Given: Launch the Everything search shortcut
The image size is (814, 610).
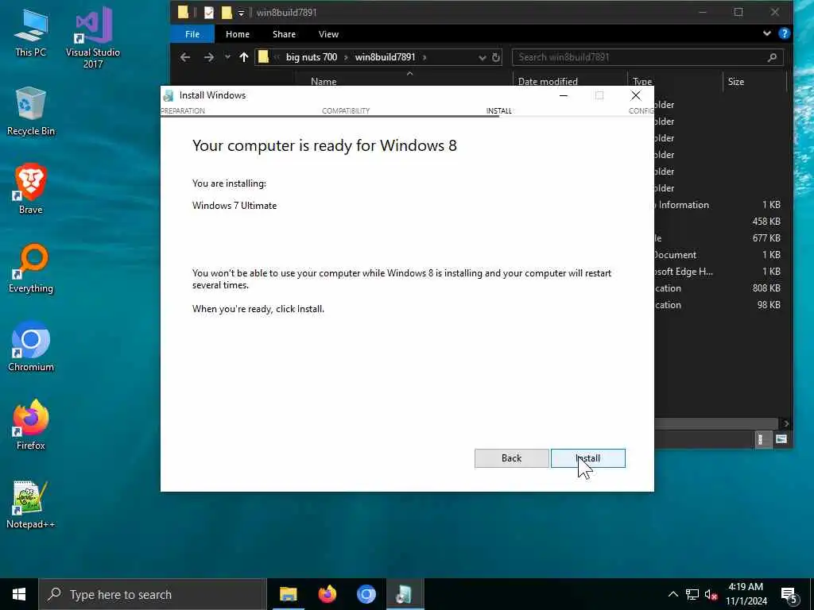Looking at the screenshot, I should (31, 268).
